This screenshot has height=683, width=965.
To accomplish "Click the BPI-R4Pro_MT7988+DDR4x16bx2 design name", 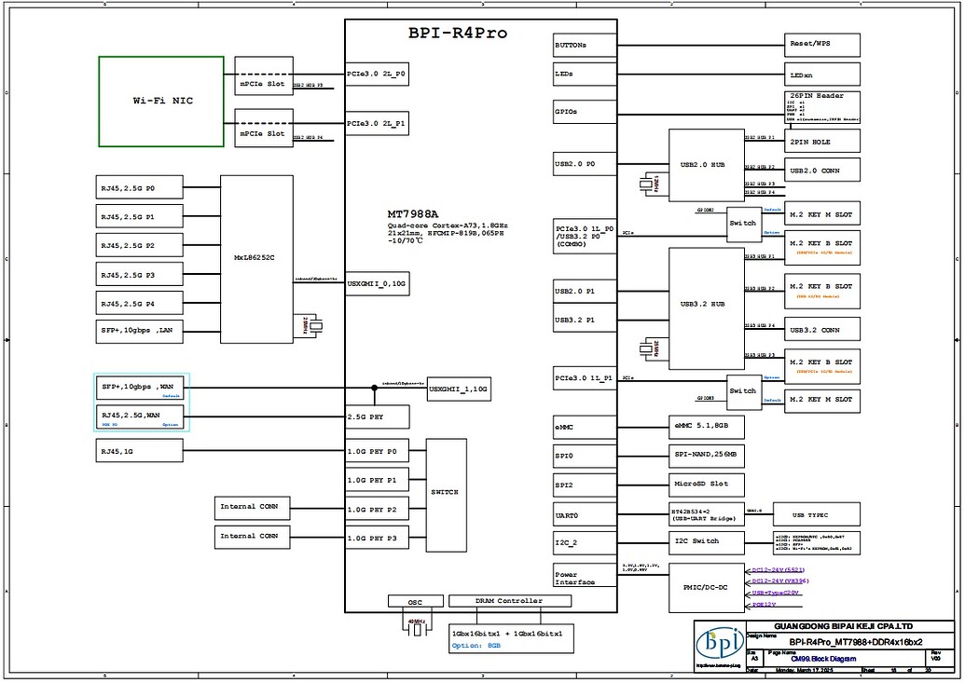I will point(856,642).
